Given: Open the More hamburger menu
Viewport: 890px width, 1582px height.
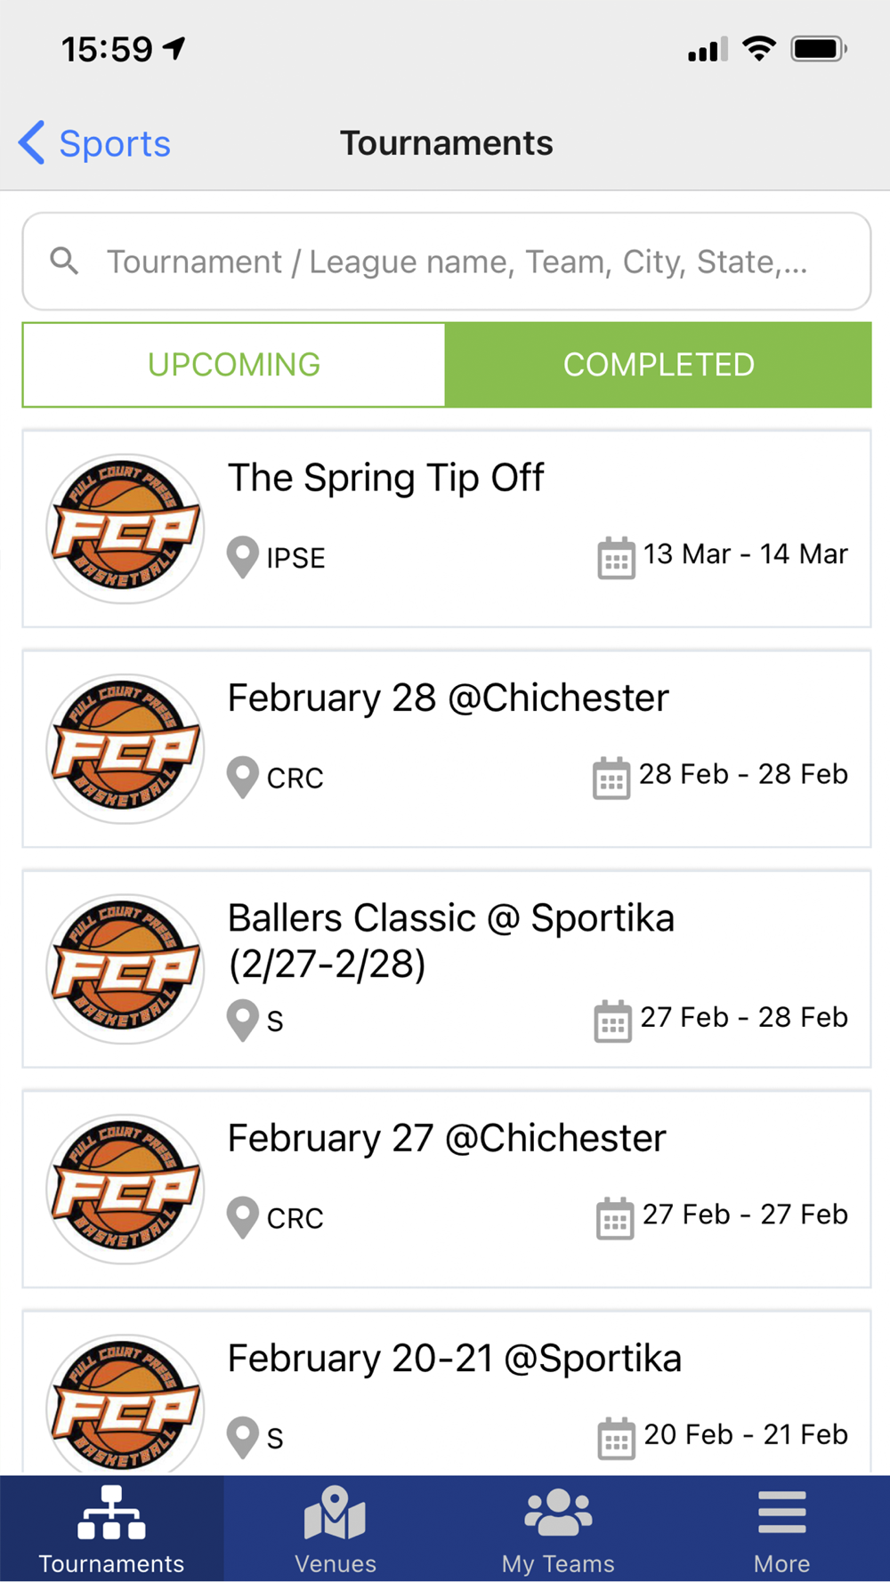Looking at the screenshot, I should pos(781,1528).
